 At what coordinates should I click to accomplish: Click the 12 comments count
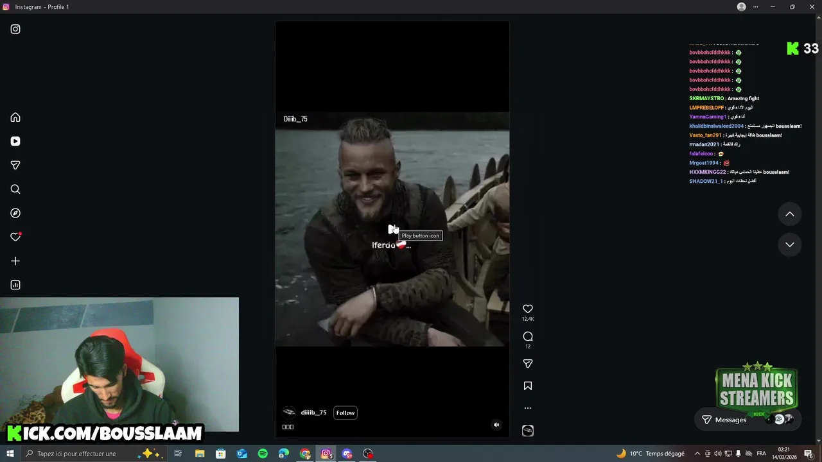(528, 346)
